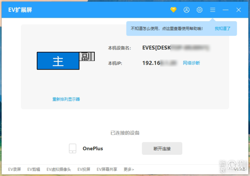Open the EV投屏 link
The image size is (250, 176).
tap(84, 169)
